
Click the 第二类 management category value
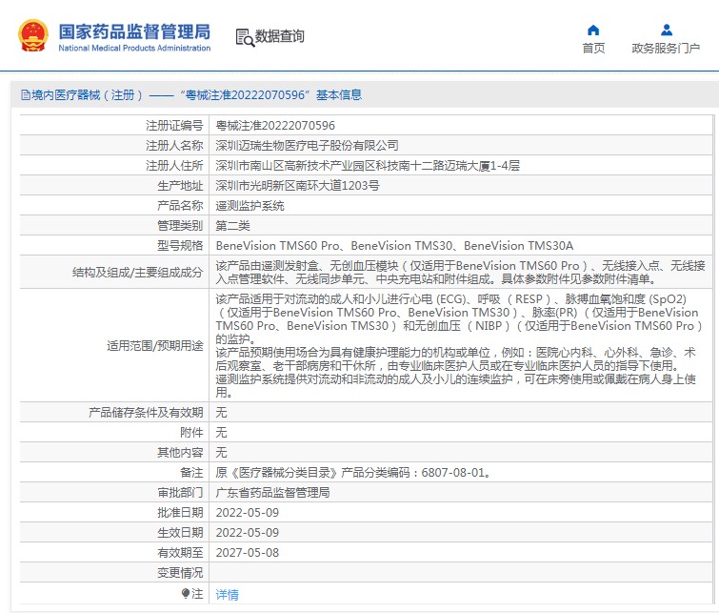click(x=233, y=225)
